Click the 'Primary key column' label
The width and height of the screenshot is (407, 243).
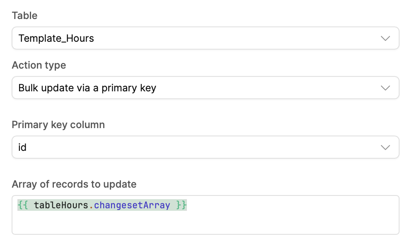point(58,125)
